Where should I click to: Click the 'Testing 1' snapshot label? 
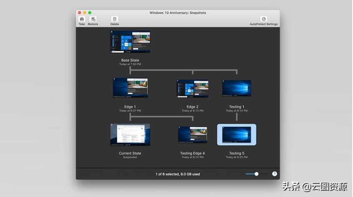tap(237, 107)
